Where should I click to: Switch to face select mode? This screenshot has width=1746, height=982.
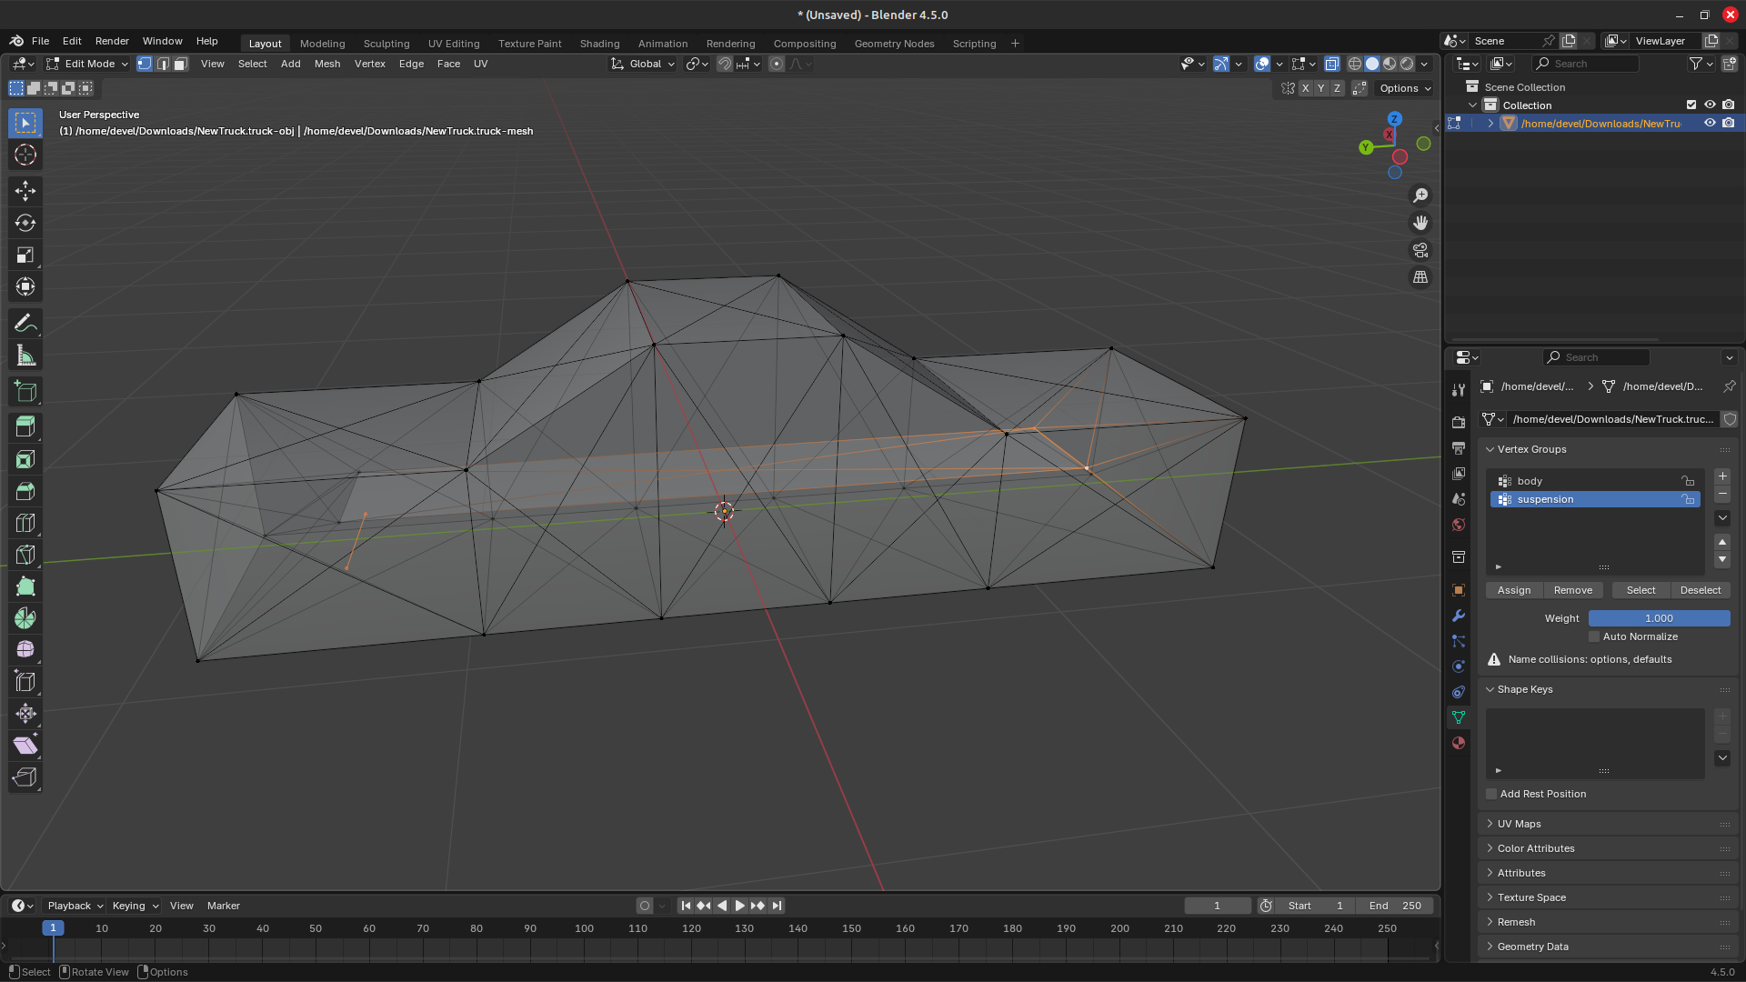(x=181, y=64)
